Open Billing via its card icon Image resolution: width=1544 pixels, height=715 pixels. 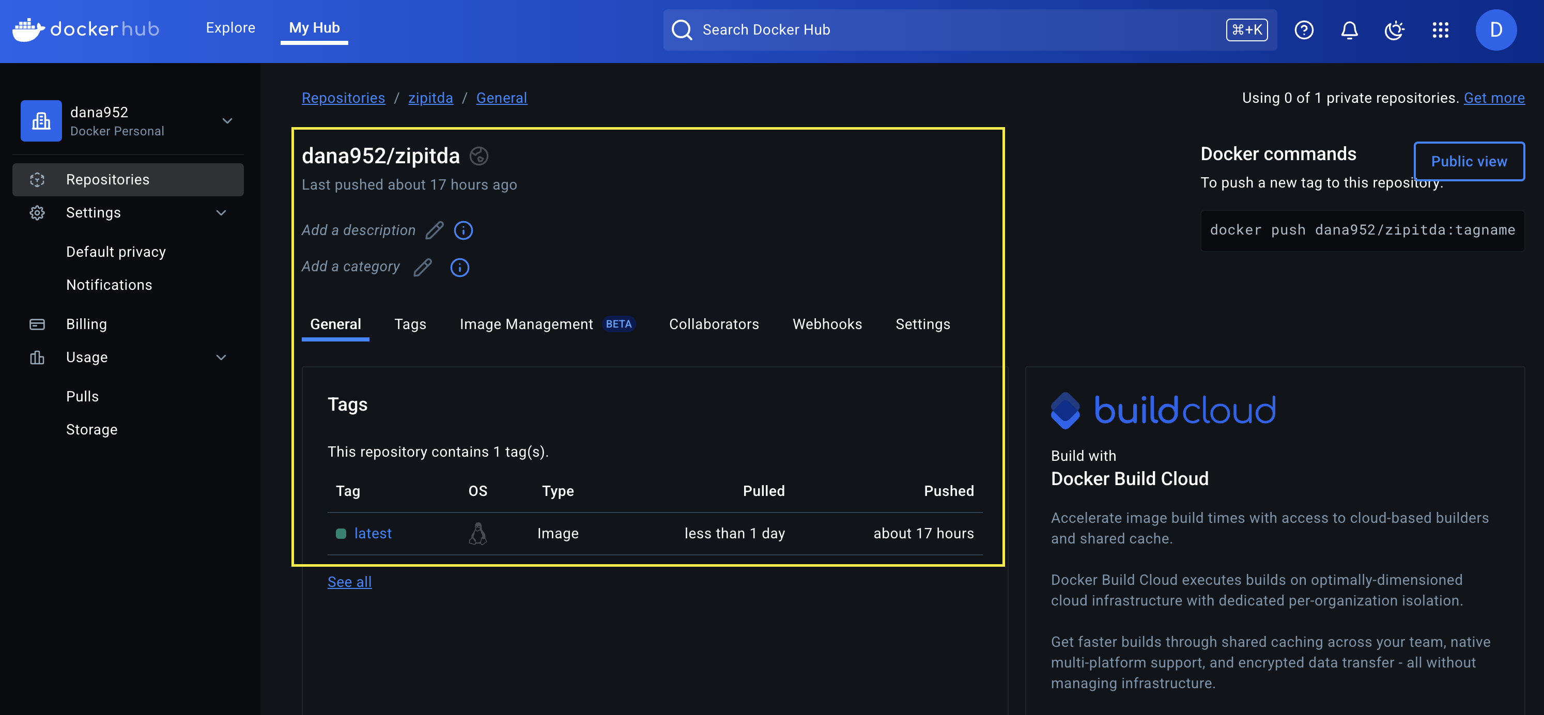tap(37, 323)
